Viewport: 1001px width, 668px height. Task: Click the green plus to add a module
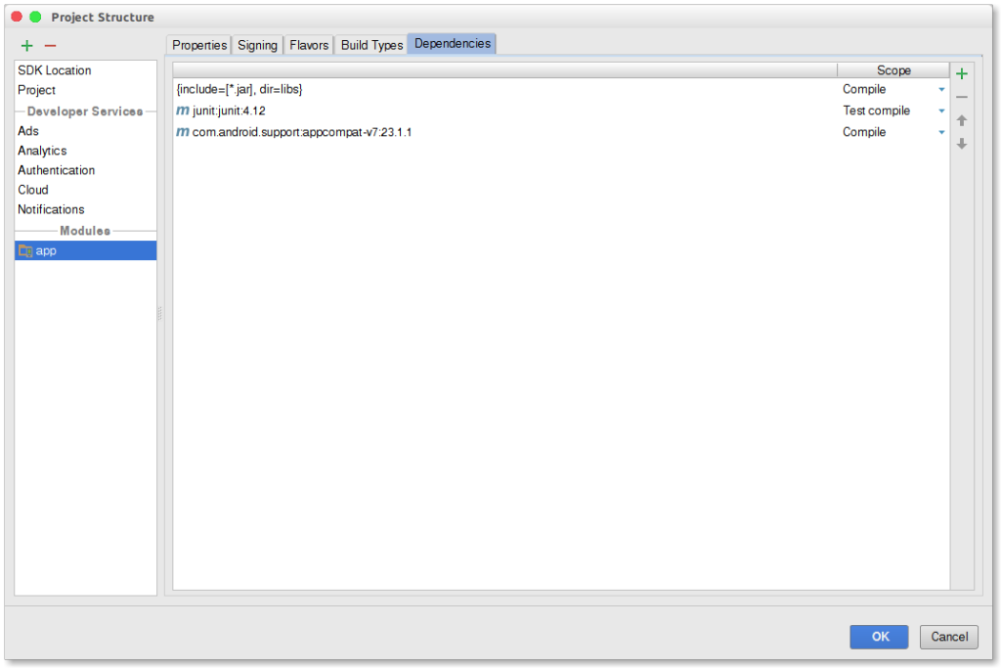coord(26,45)
